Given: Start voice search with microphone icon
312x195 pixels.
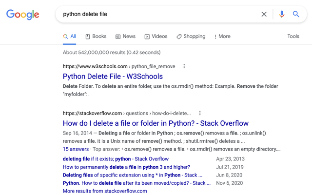Looking at the screenshot, I should tap(282, 14).
